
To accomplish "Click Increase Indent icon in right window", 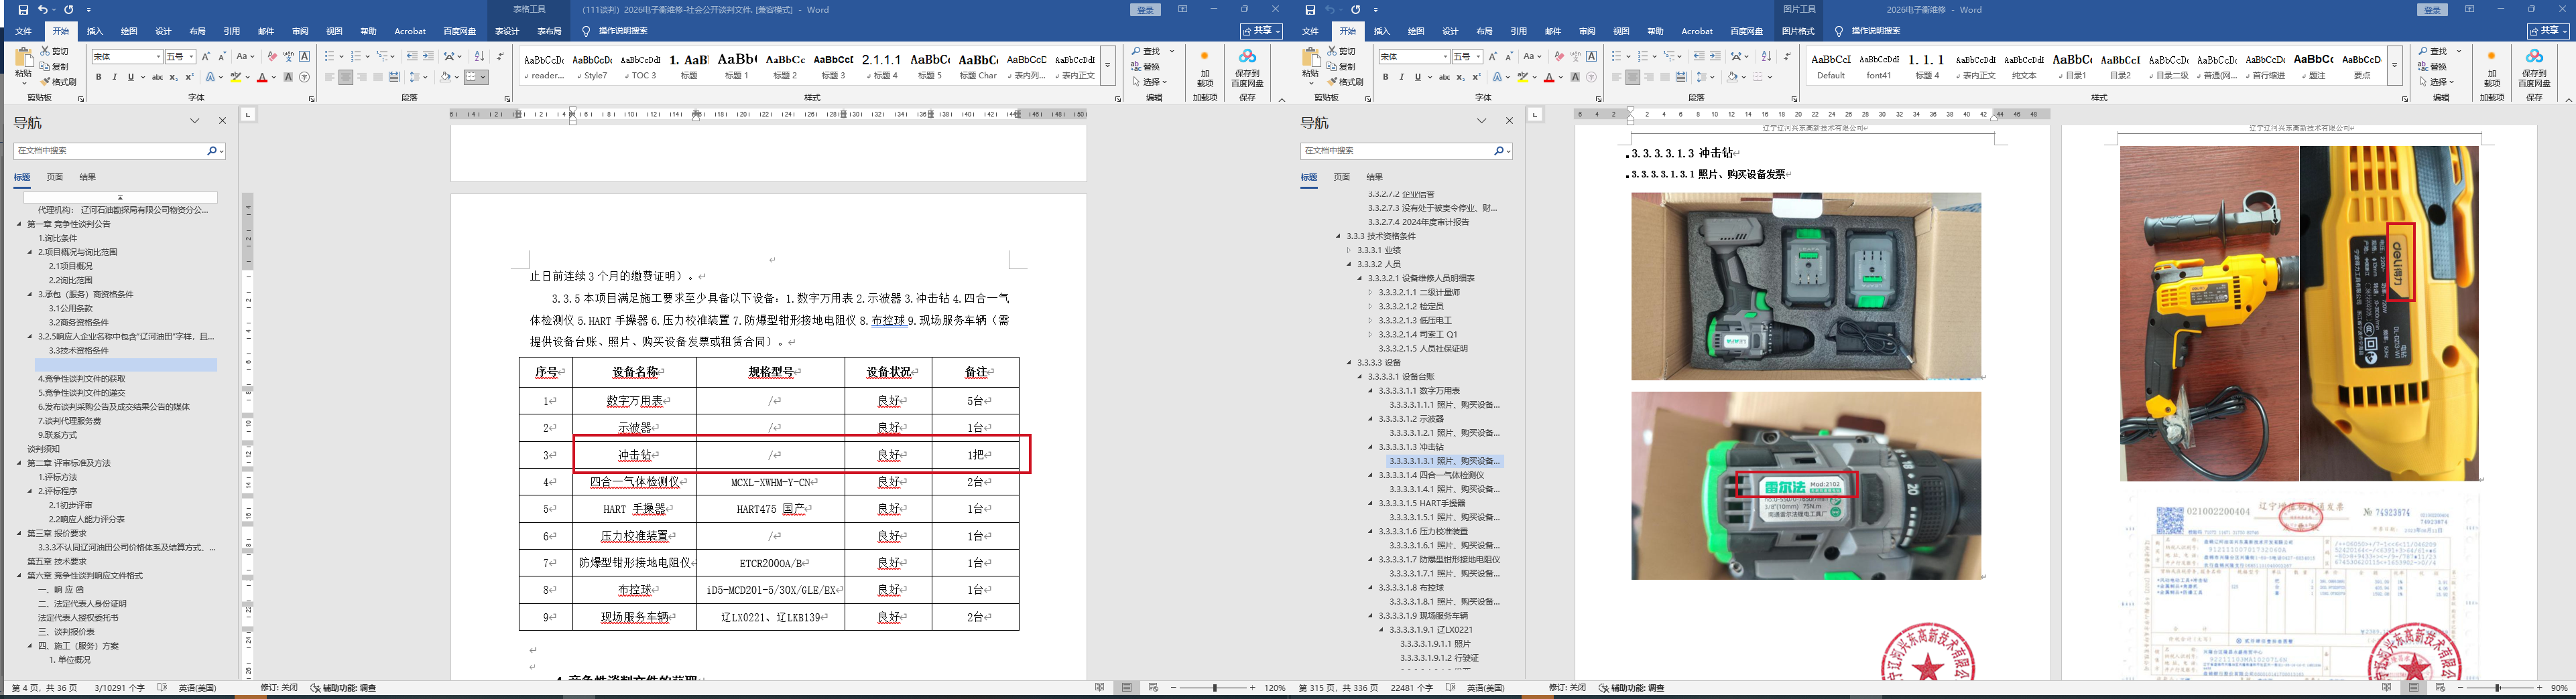I will (x=1715, y=57).
